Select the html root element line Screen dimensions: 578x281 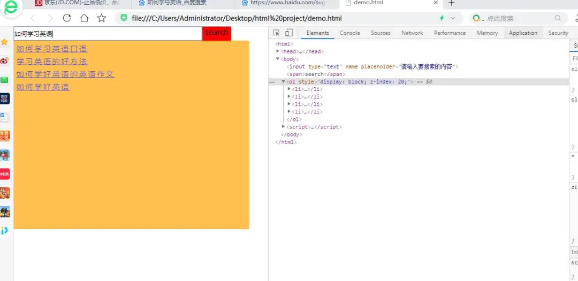pos(284,44)
